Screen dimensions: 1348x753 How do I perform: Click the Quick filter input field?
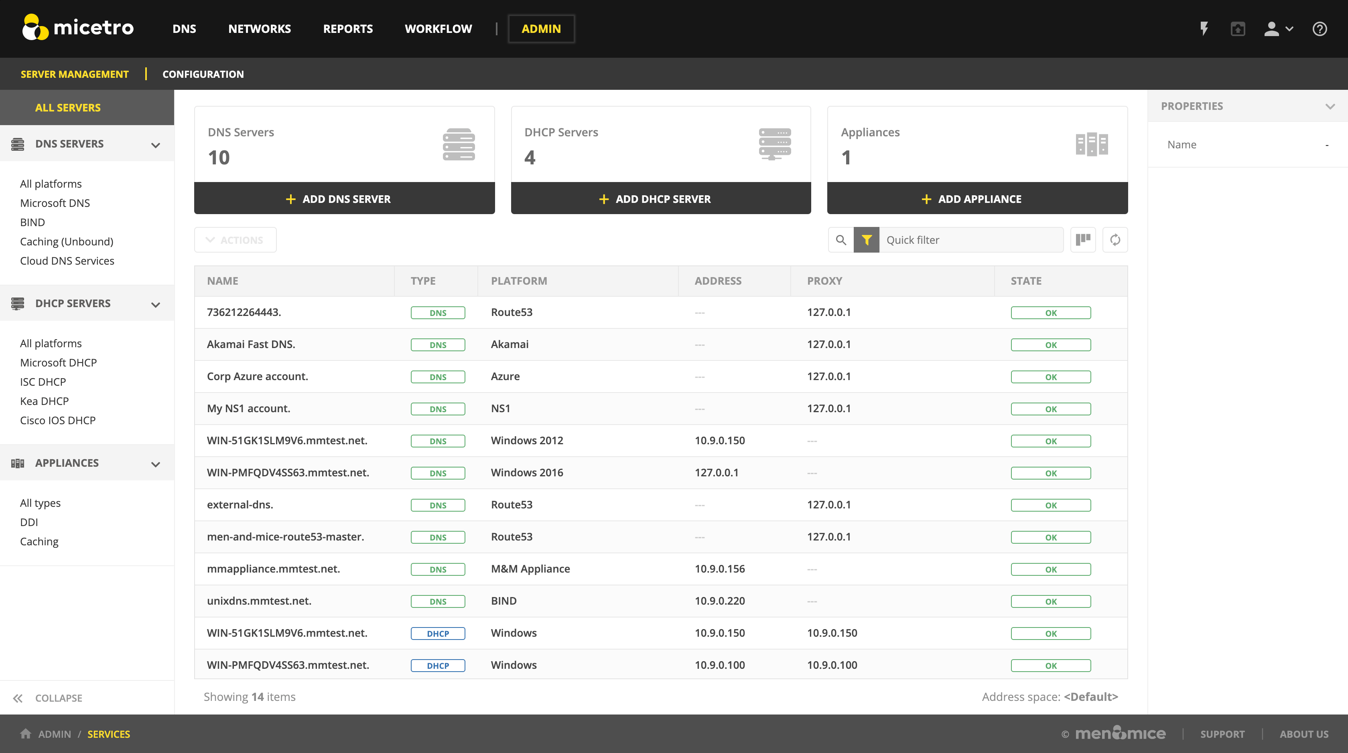[971, 240]
